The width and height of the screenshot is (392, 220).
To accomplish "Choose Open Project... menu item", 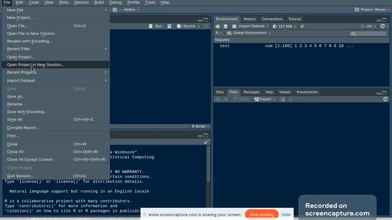I will tap(56, 57).
